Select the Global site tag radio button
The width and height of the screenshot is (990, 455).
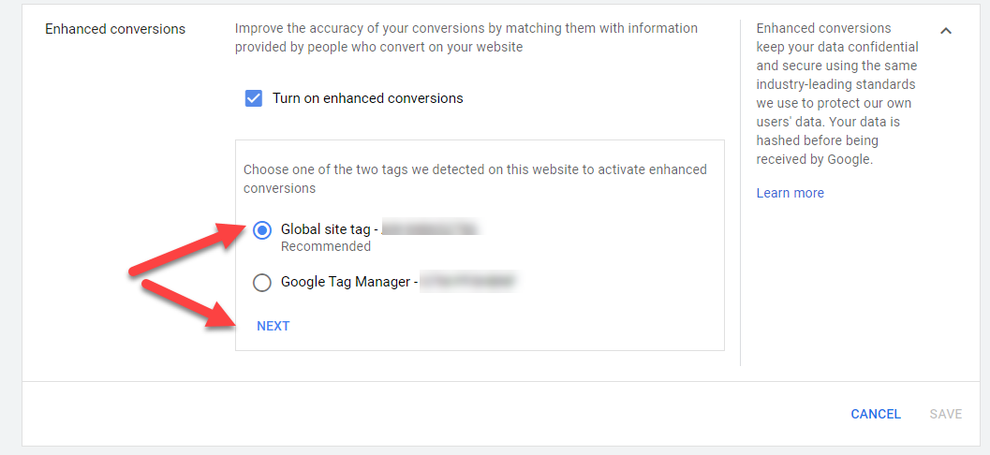(x=262, y=230)
